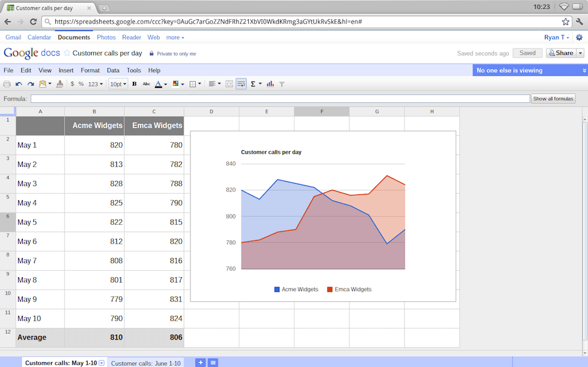Format as percent with % icon
Image resolution: width=588 pixels, height=367 pixels.
[x=81, y=84]
